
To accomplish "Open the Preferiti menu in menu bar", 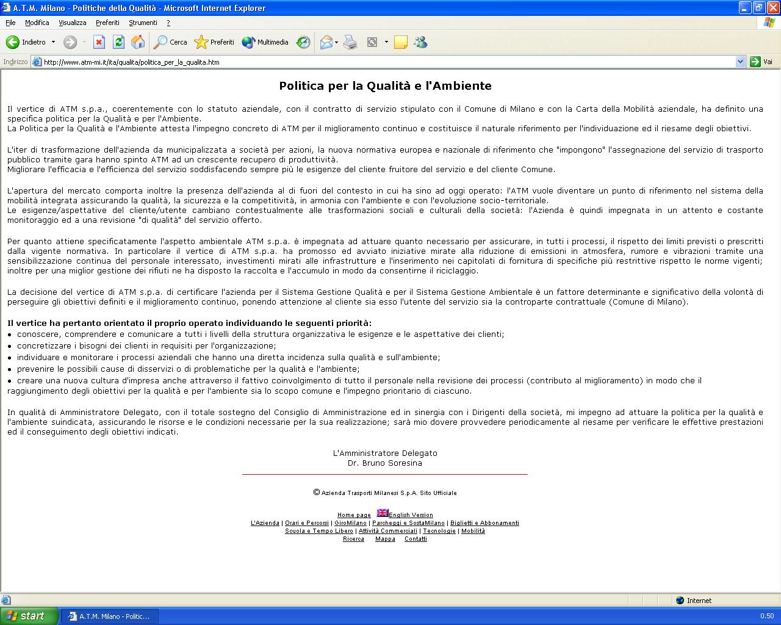I will [x=107, y=23].
